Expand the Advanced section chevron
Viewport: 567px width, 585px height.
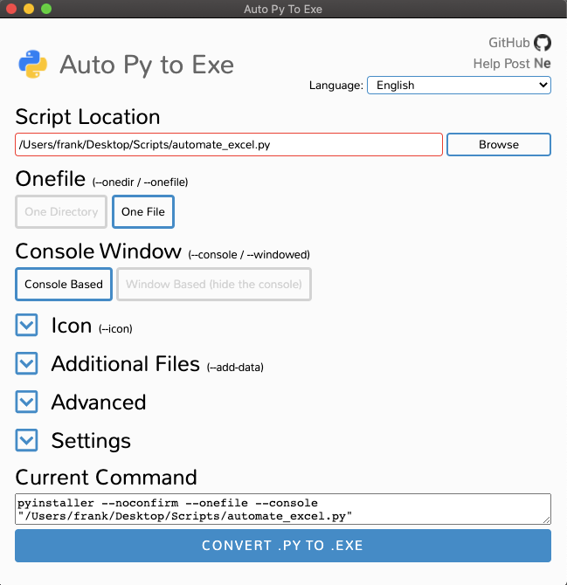click(26, 402)
